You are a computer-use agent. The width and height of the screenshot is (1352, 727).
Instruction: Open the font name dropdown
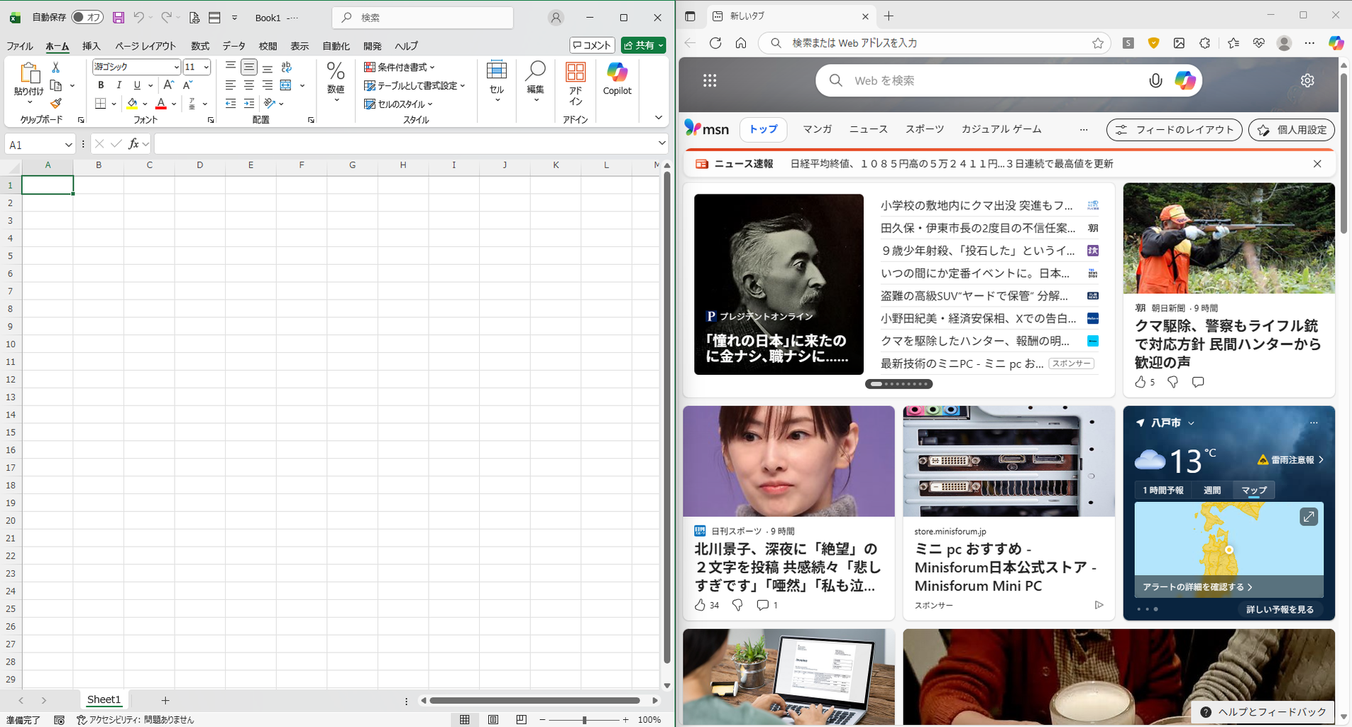pos(176,67)
